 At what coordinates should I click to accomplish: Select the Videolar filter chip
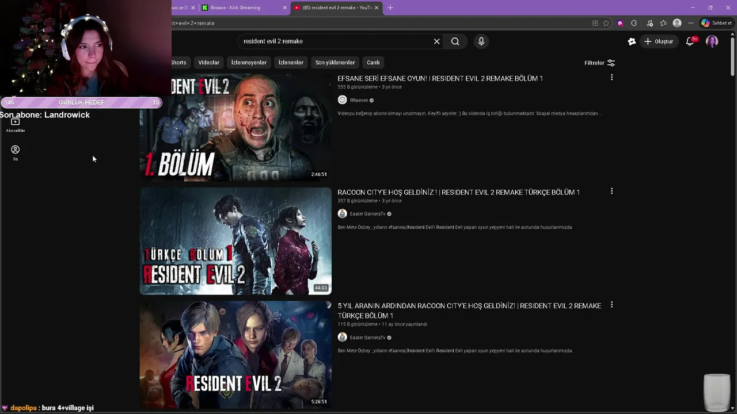pyautogui.click(x=208, y=63)
